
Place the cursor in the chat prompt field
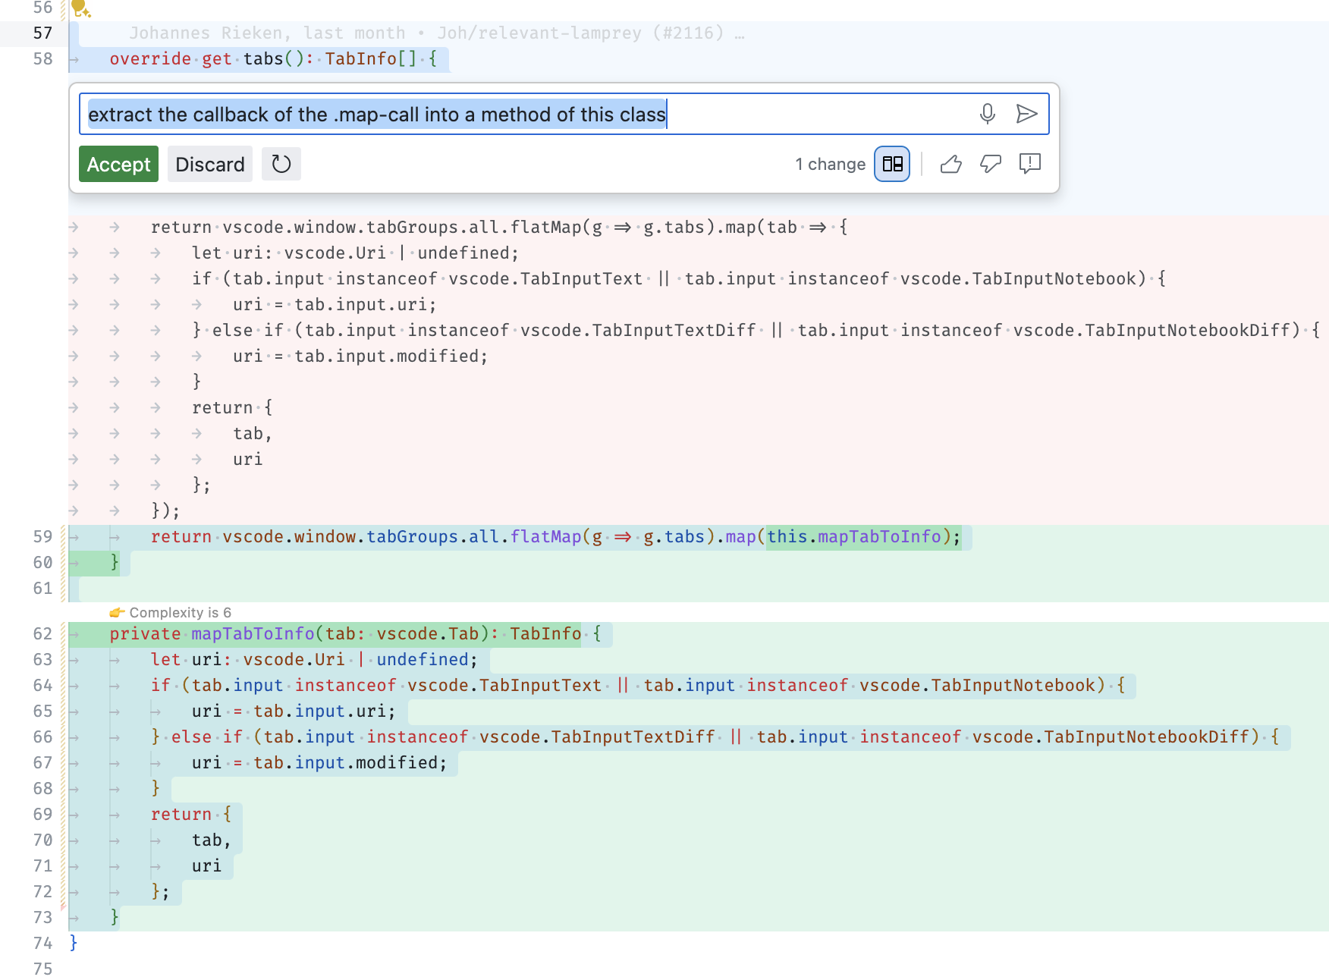(x=531, y=114)
